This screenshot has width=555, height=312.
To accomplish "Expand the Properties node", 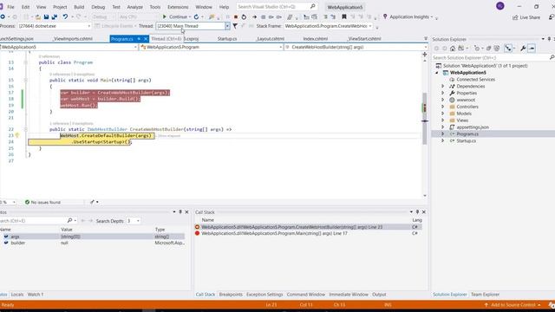I will (x=442, y=93).
